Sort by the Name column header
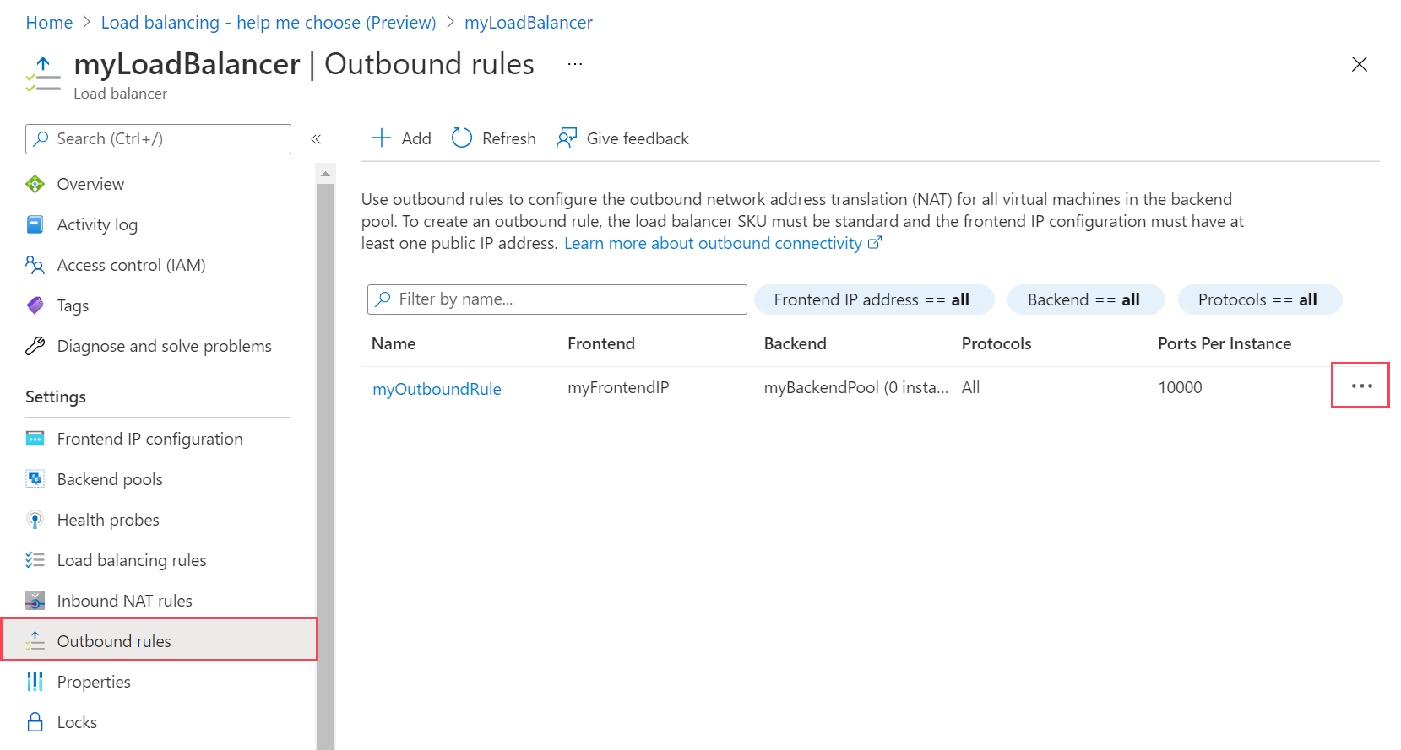The image size is (1401, 750). tap(394, 343)
